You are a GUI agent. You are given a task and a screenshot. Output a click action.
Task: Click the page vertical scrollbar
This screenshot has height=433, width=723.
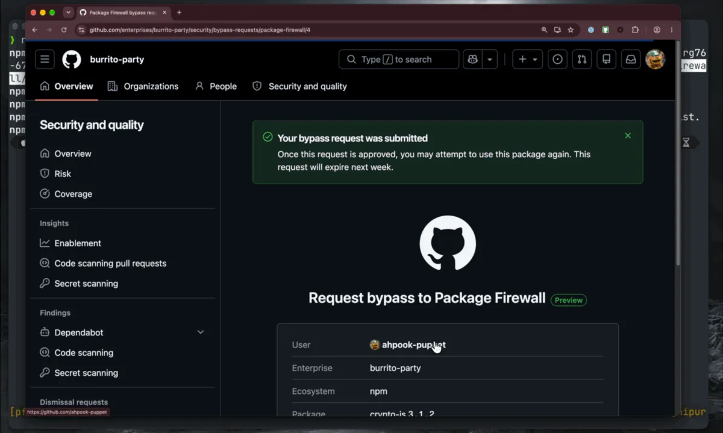pyautogui.click(x=678, y=154)
